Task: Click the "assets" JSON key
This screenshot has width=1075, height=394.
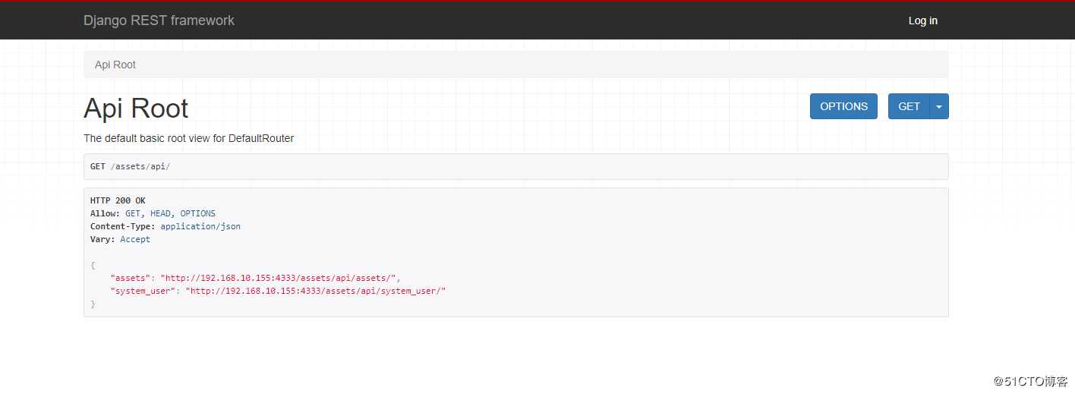Action: 132,278
